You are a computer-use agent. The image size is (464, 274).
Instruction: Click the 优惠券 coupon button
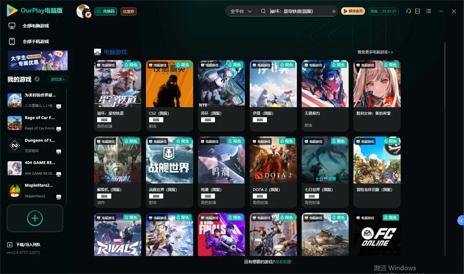tap(129, 11)
